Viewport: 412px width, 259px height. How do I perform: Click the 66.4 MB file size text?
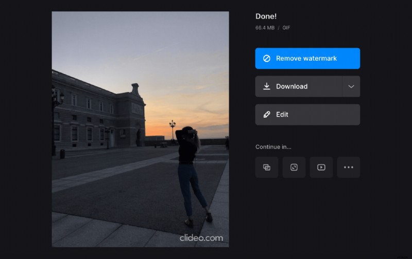pos(265,28)
